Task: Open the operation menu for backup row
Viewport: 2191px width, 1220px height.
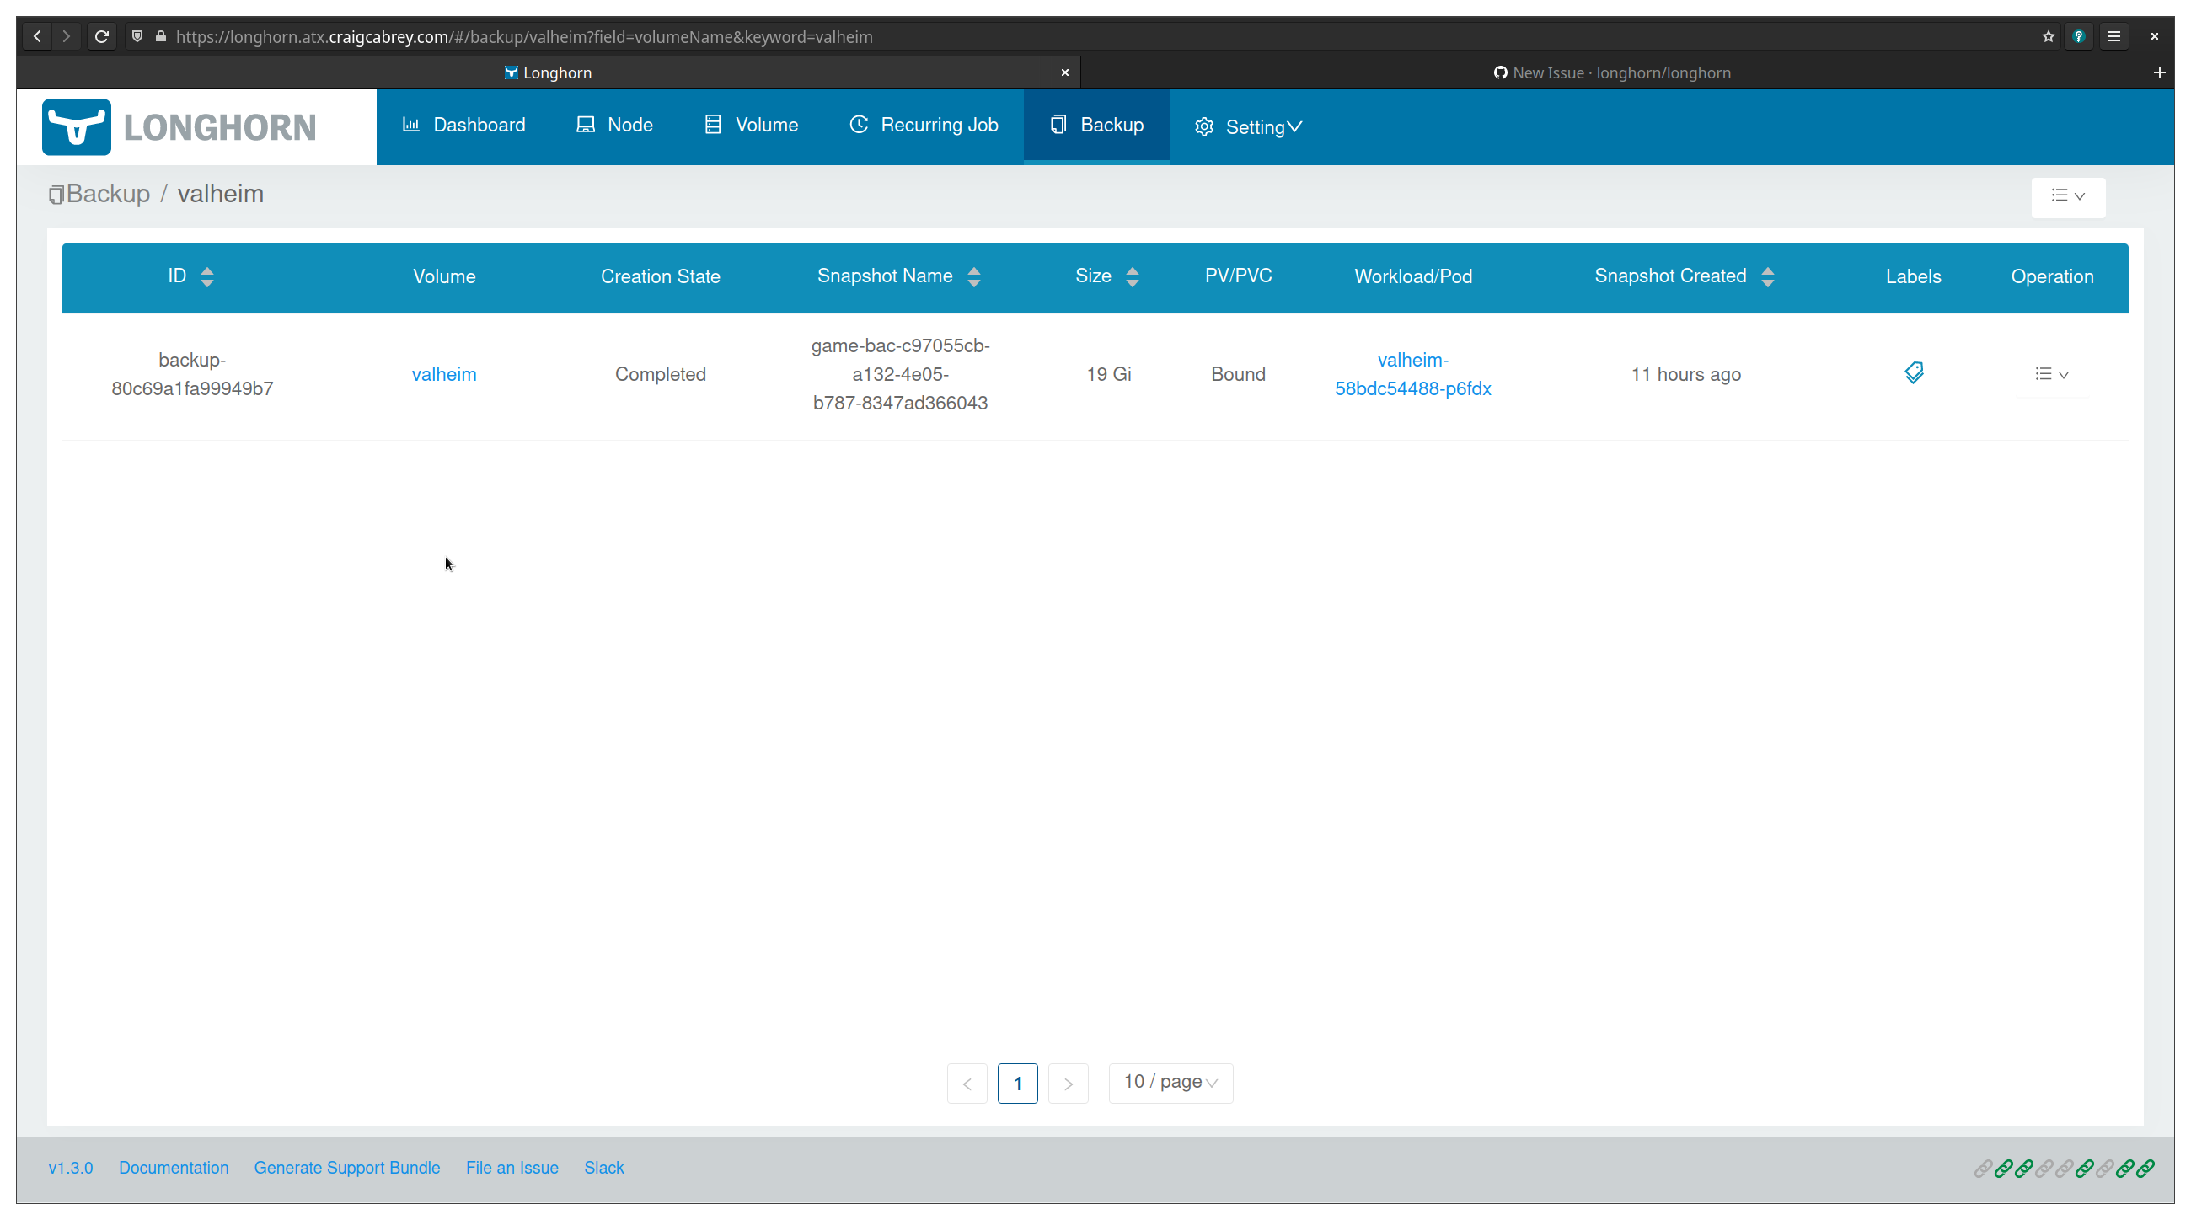Action: pos(2051,374)
